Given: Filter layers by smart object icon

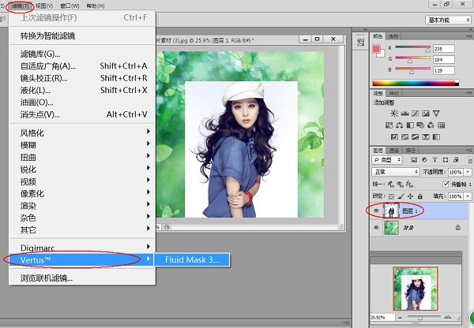Looking at the screenshot, I should point(456,160).
